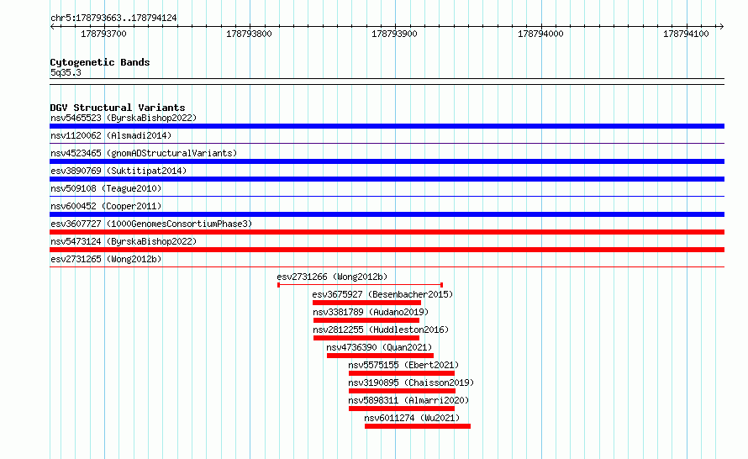Click blue bar under nsv4523465
The height and width of the screenshot is (459, 748).
click(387, 161)
